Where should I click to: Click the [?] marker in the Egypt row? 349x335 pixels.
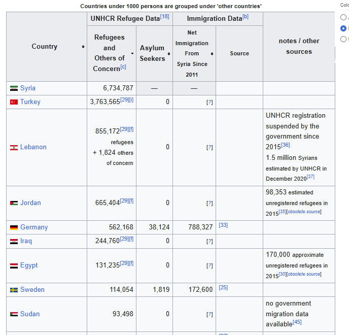[x=210, y=265]
